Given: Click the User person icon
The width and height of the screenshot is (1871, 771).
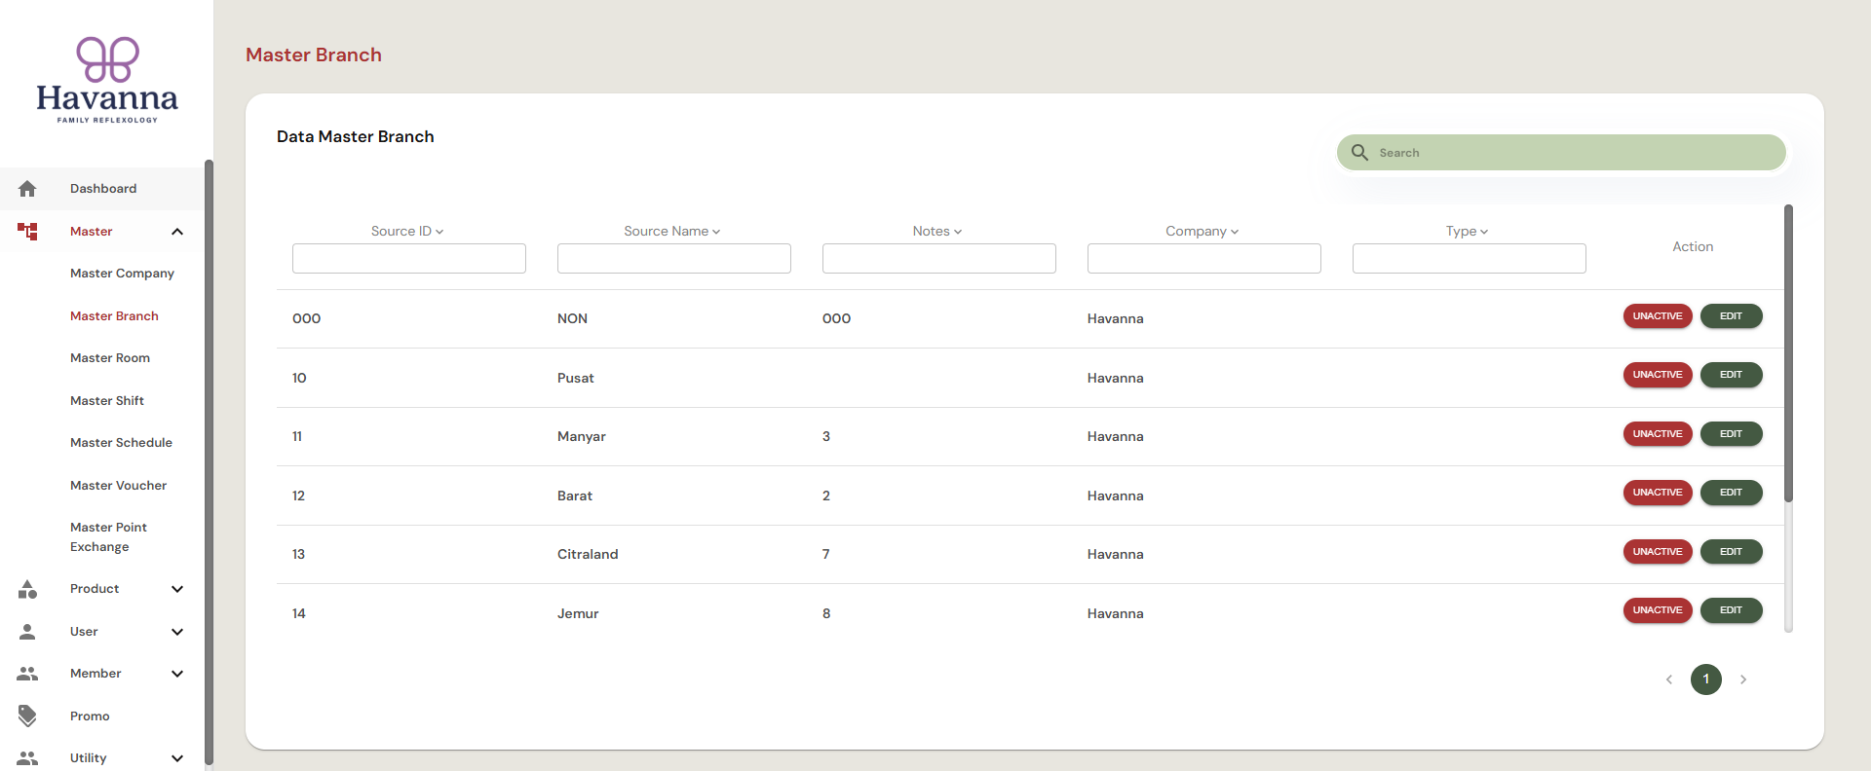Looking at the screenshot, I should 27,632.
